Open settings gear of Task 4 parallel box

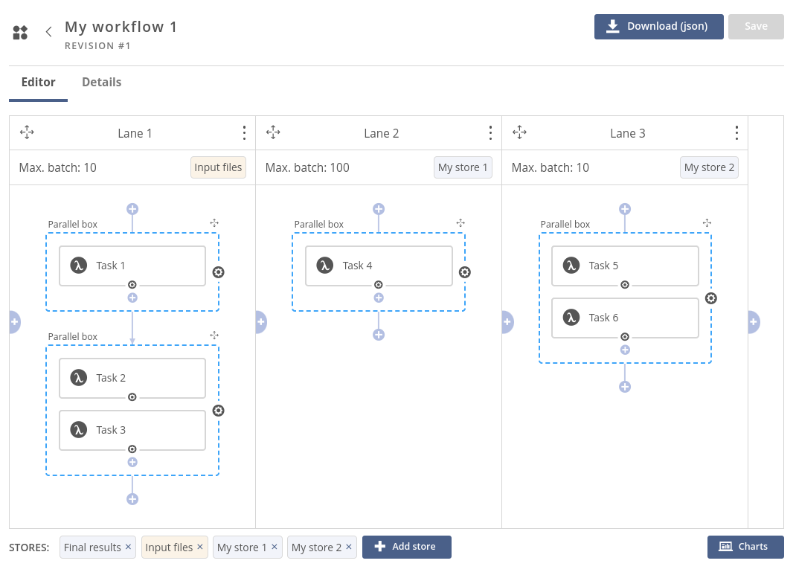click(464, 272)
